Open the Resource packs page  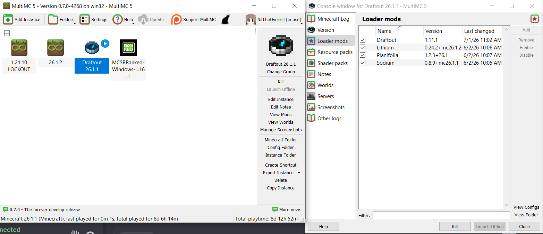pos(331,52)
